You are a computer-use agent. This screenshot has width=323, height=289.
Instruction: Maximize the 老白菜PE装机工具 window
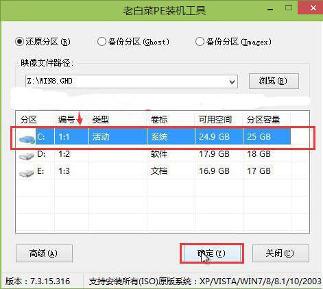tap(289, 8)
